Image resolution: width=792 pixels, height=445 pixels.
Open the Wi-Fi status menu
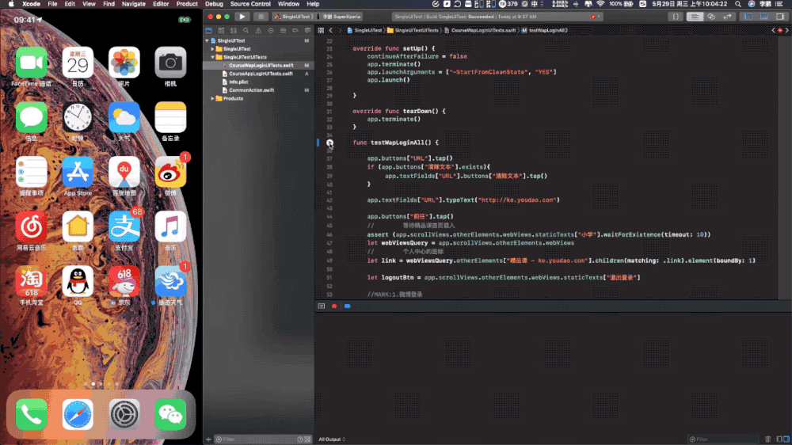pos(600,4)
